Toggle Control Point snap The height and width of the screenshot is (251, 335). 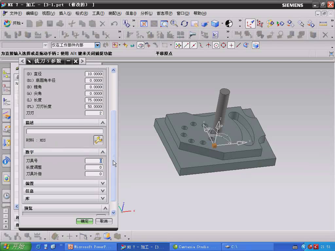(201, 45)
